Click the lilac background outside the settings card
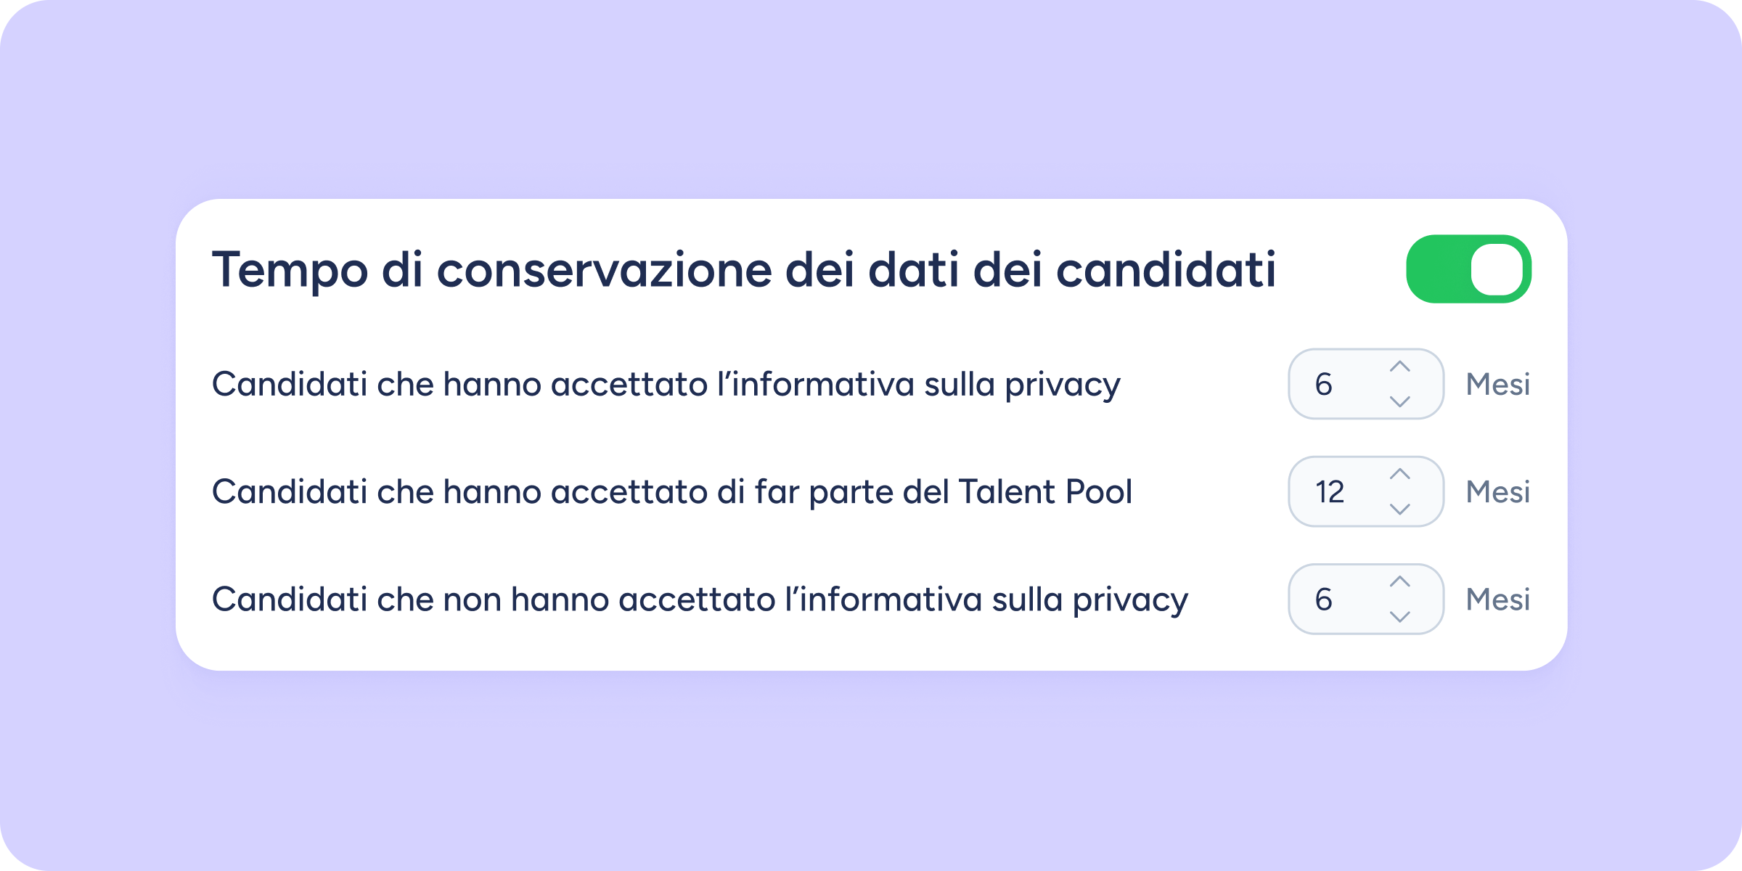 coord(871,769)
